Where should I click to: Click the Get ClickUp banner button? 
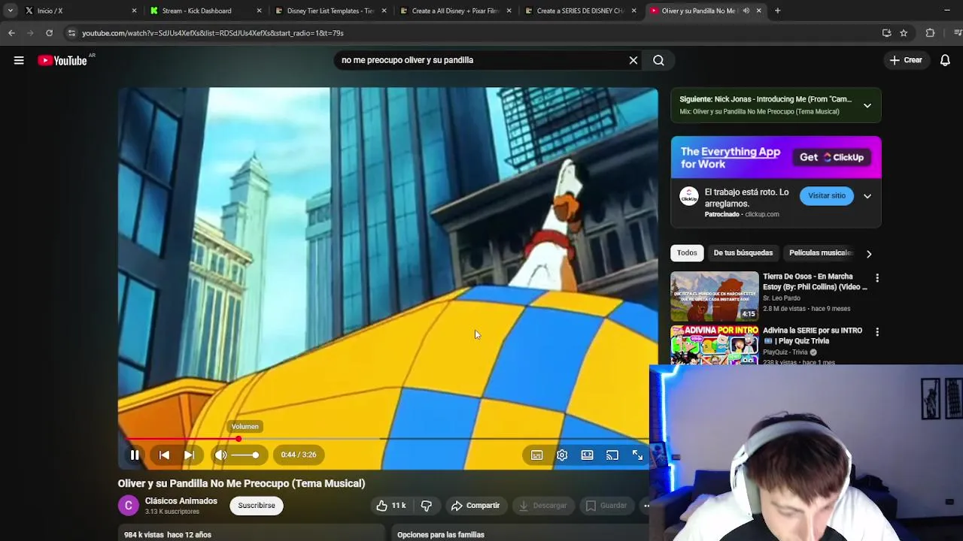(832, 157)
